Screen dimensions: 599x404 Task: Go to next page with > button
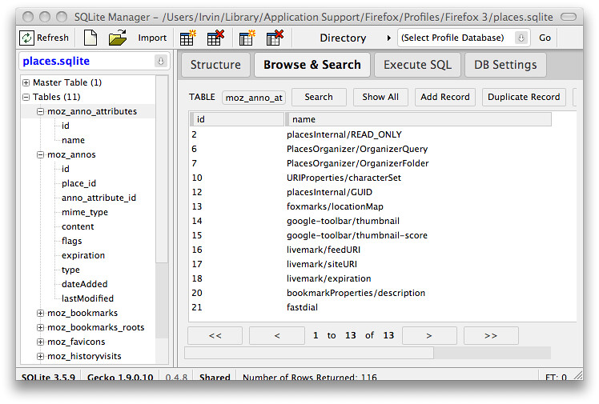pos(429,336)
